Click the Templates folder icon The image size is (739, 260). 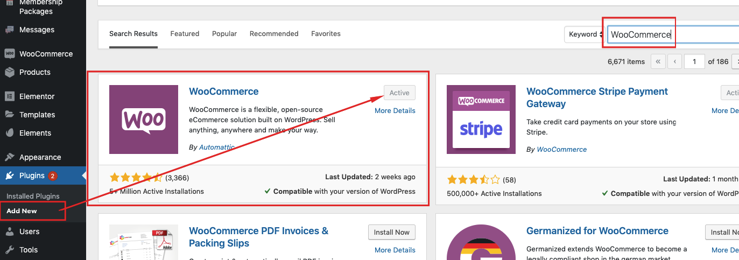(x=9, y=115)
